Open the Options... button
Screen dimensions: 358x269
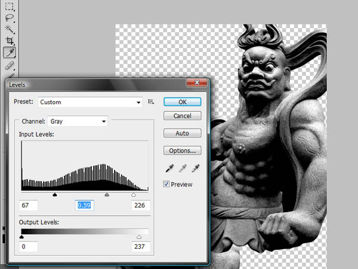(182, 151)
